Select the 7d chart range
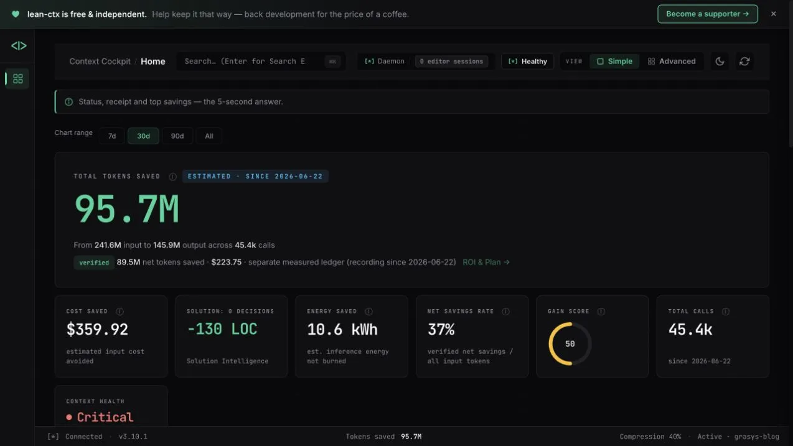This screenshot has height=446, width=793. pos(112,136)
